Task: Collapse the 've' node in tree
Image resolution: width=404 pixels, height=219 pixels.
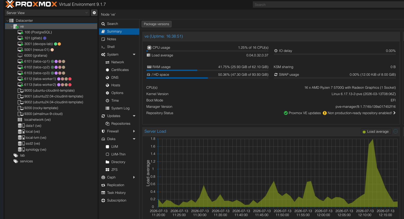Action: pyautogui.click(x=12, y=26)
